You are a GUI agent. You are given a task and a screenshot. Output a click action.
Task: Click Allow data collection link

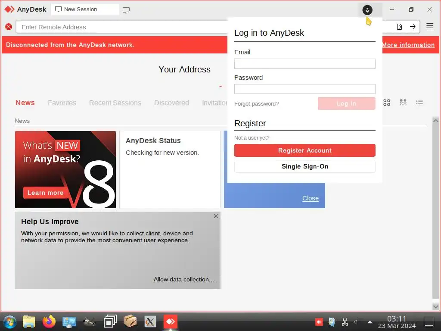(183, 279)
